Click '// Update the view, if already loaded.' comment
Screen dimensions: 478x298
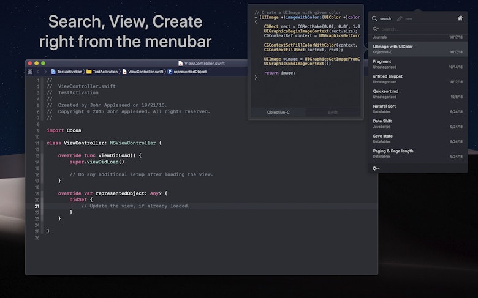click(x=135, y=206)
